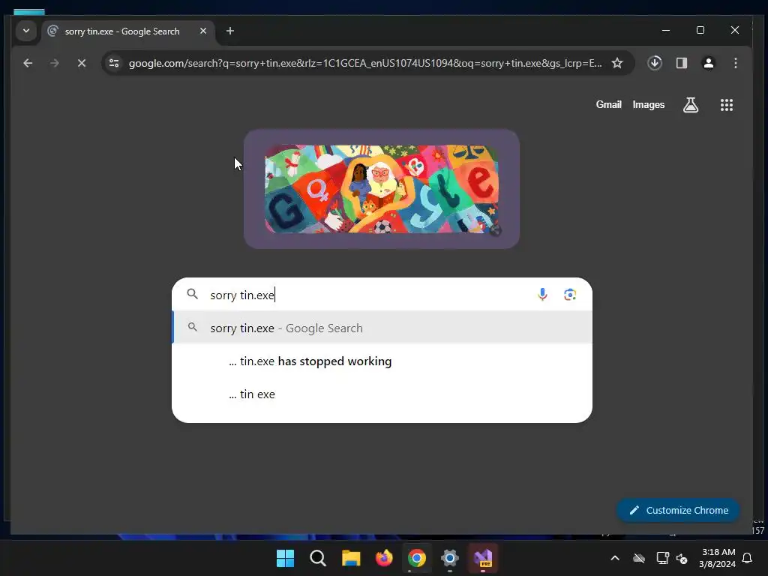Open the Windows Start menu

pyautogui.click(x=285, y=558)
